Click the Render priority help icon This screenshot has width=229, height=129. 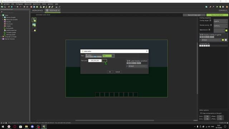pos(211,25)
